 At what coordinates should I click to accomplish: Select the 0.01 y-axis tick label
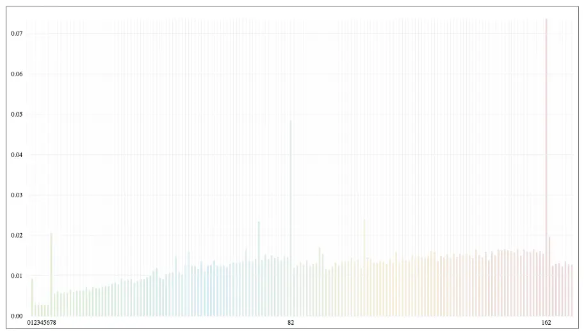coord(17,276)
